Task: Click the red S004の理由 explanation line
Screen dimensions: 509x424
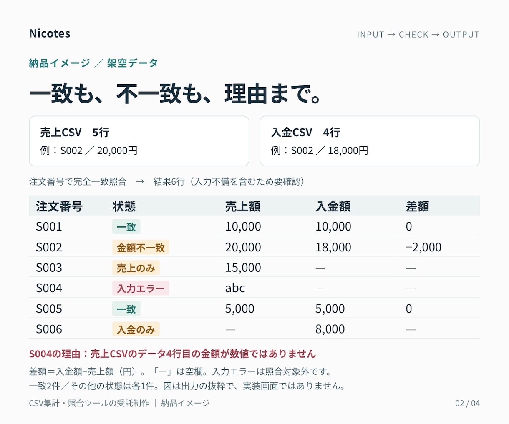Action: (x=172, y=354)
